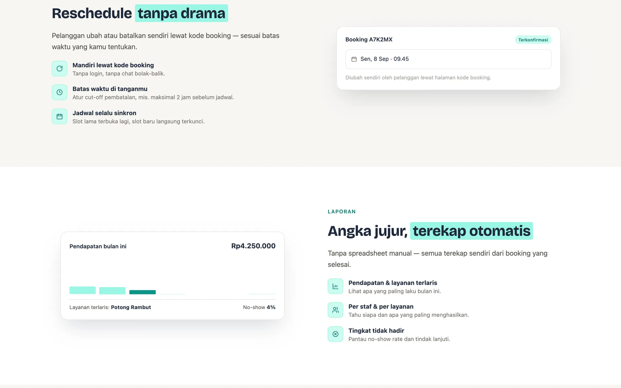Click the No-show 4% text
This screenshot has width=621, height=388.
click(259, 307)
